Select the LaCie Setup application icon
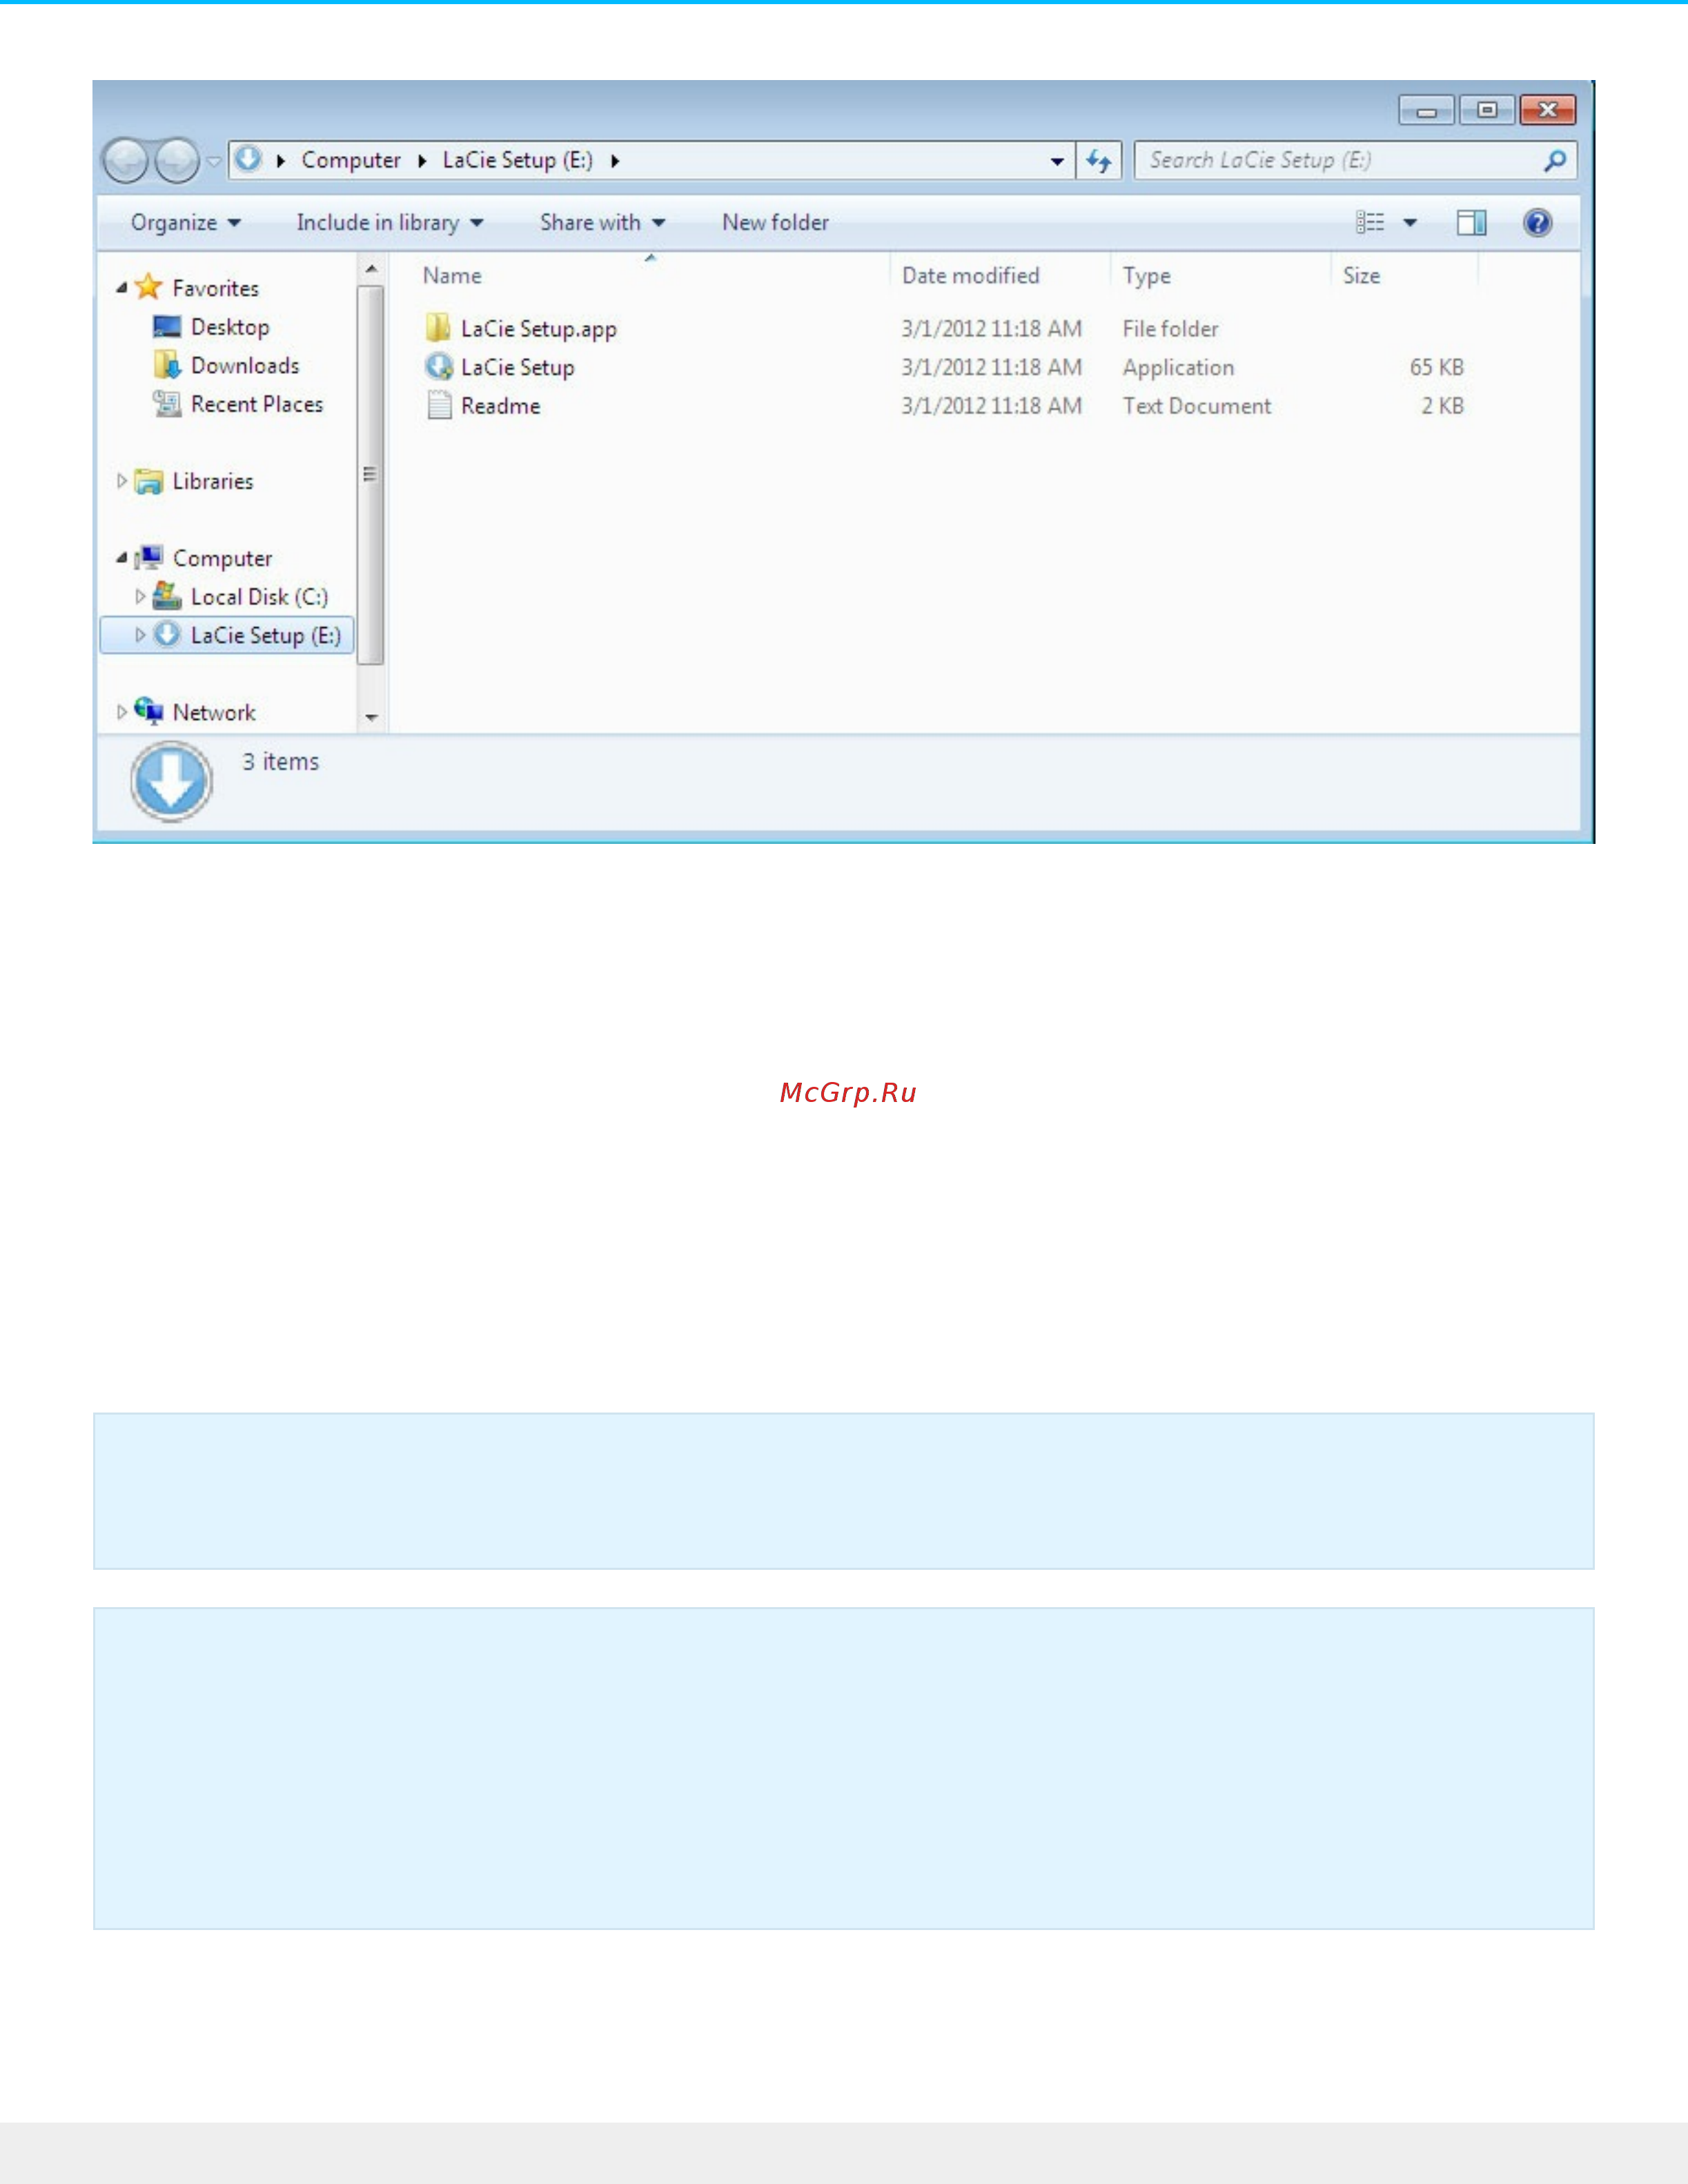This screenshot has height=2184, width=1688. (x=438, y=366)
